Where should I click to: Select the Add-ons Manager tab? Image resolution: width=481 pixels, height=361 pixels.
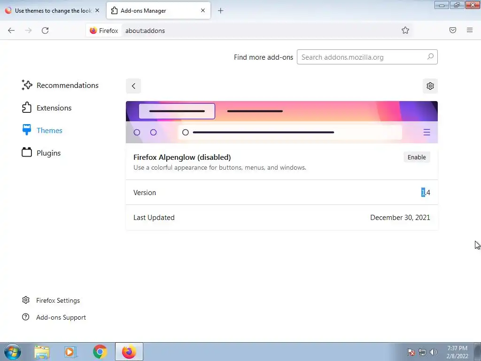pyautogui.click(x=158, y=11)
